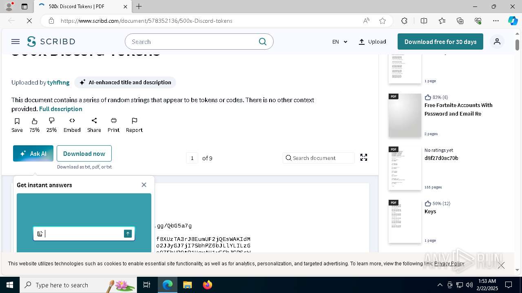Open Free Fortnite Accounts With Password title
Viewport: 522px width, 293px height.
click(458, 109)
